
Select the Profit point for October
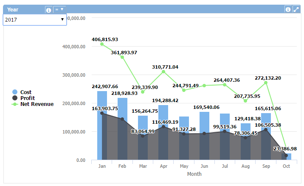point(286,155)
